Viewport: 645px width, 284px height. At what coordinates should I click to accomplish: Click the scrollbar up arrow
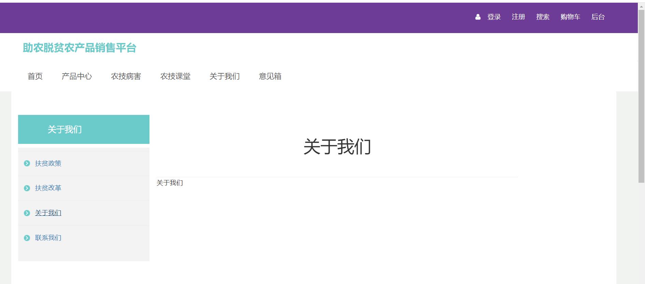(642, 6)
